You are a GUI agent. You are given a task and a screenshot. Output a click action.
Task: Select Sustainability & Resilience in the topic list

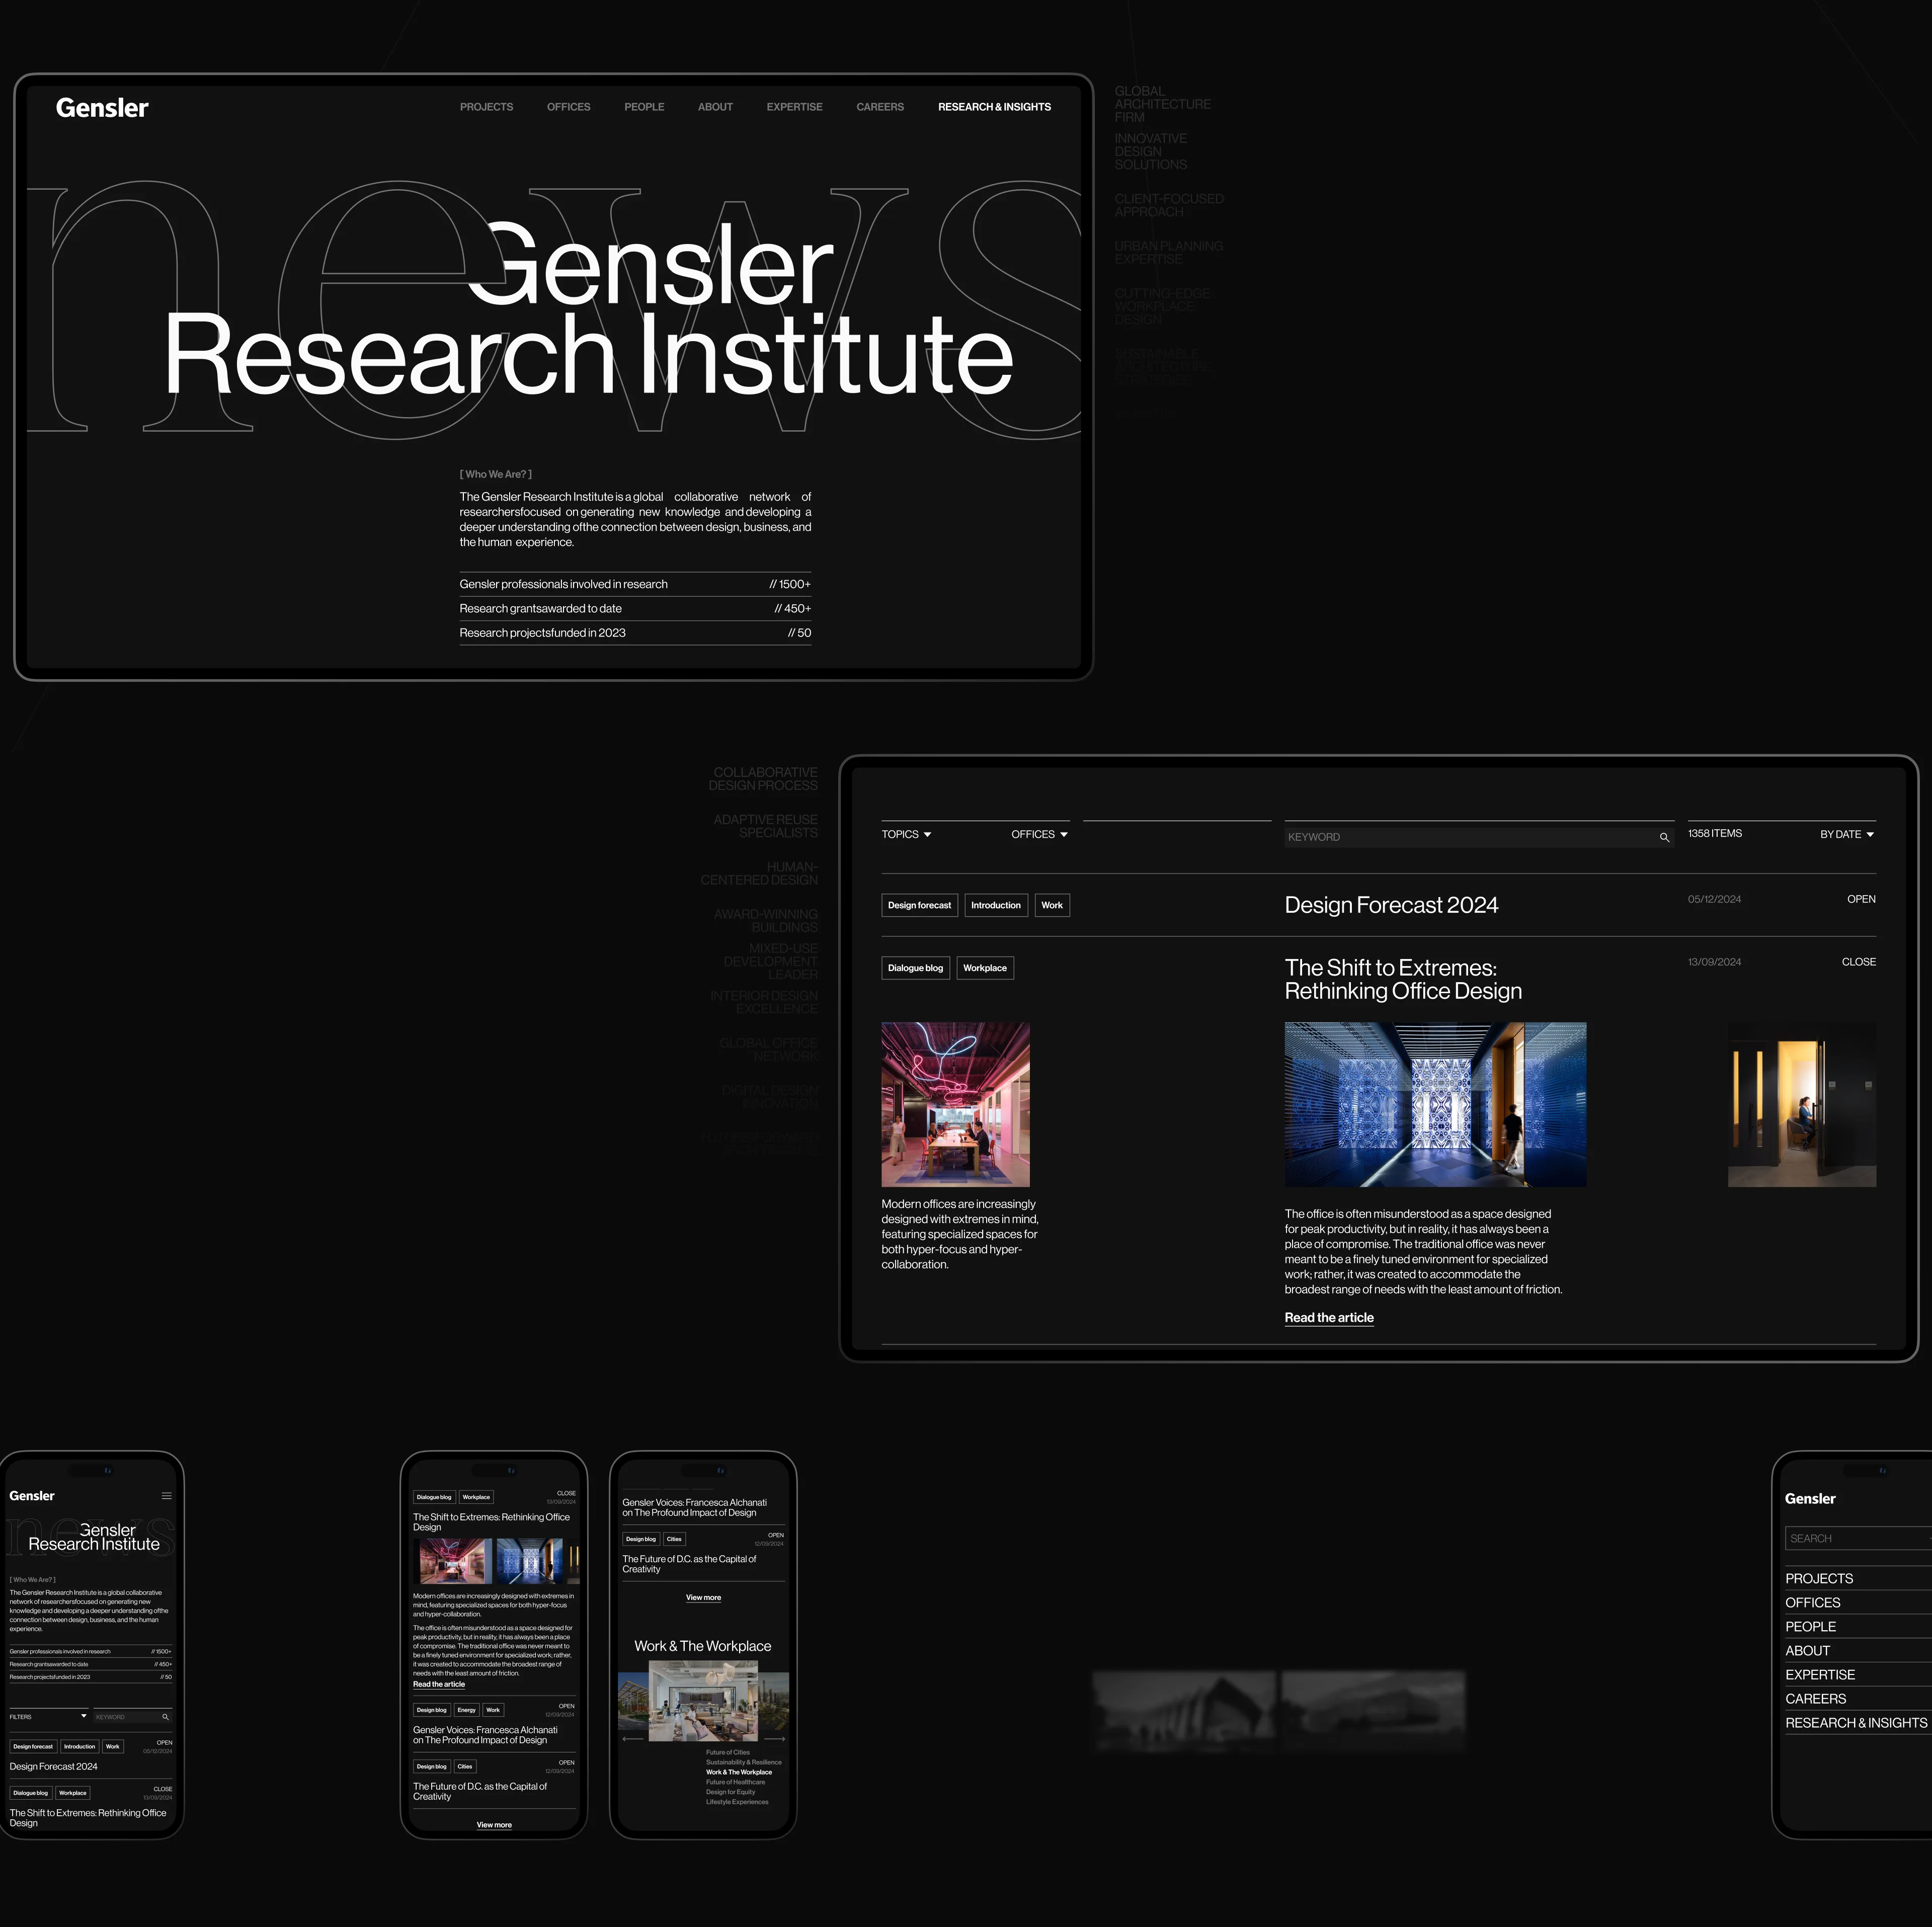tap(744, 1762)
